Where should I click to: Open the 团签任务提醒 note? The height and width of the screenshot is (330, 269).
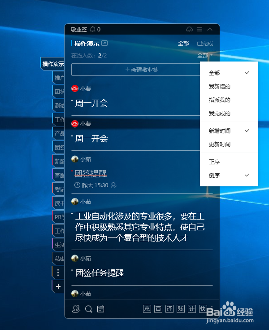click(x=100, y=273)
